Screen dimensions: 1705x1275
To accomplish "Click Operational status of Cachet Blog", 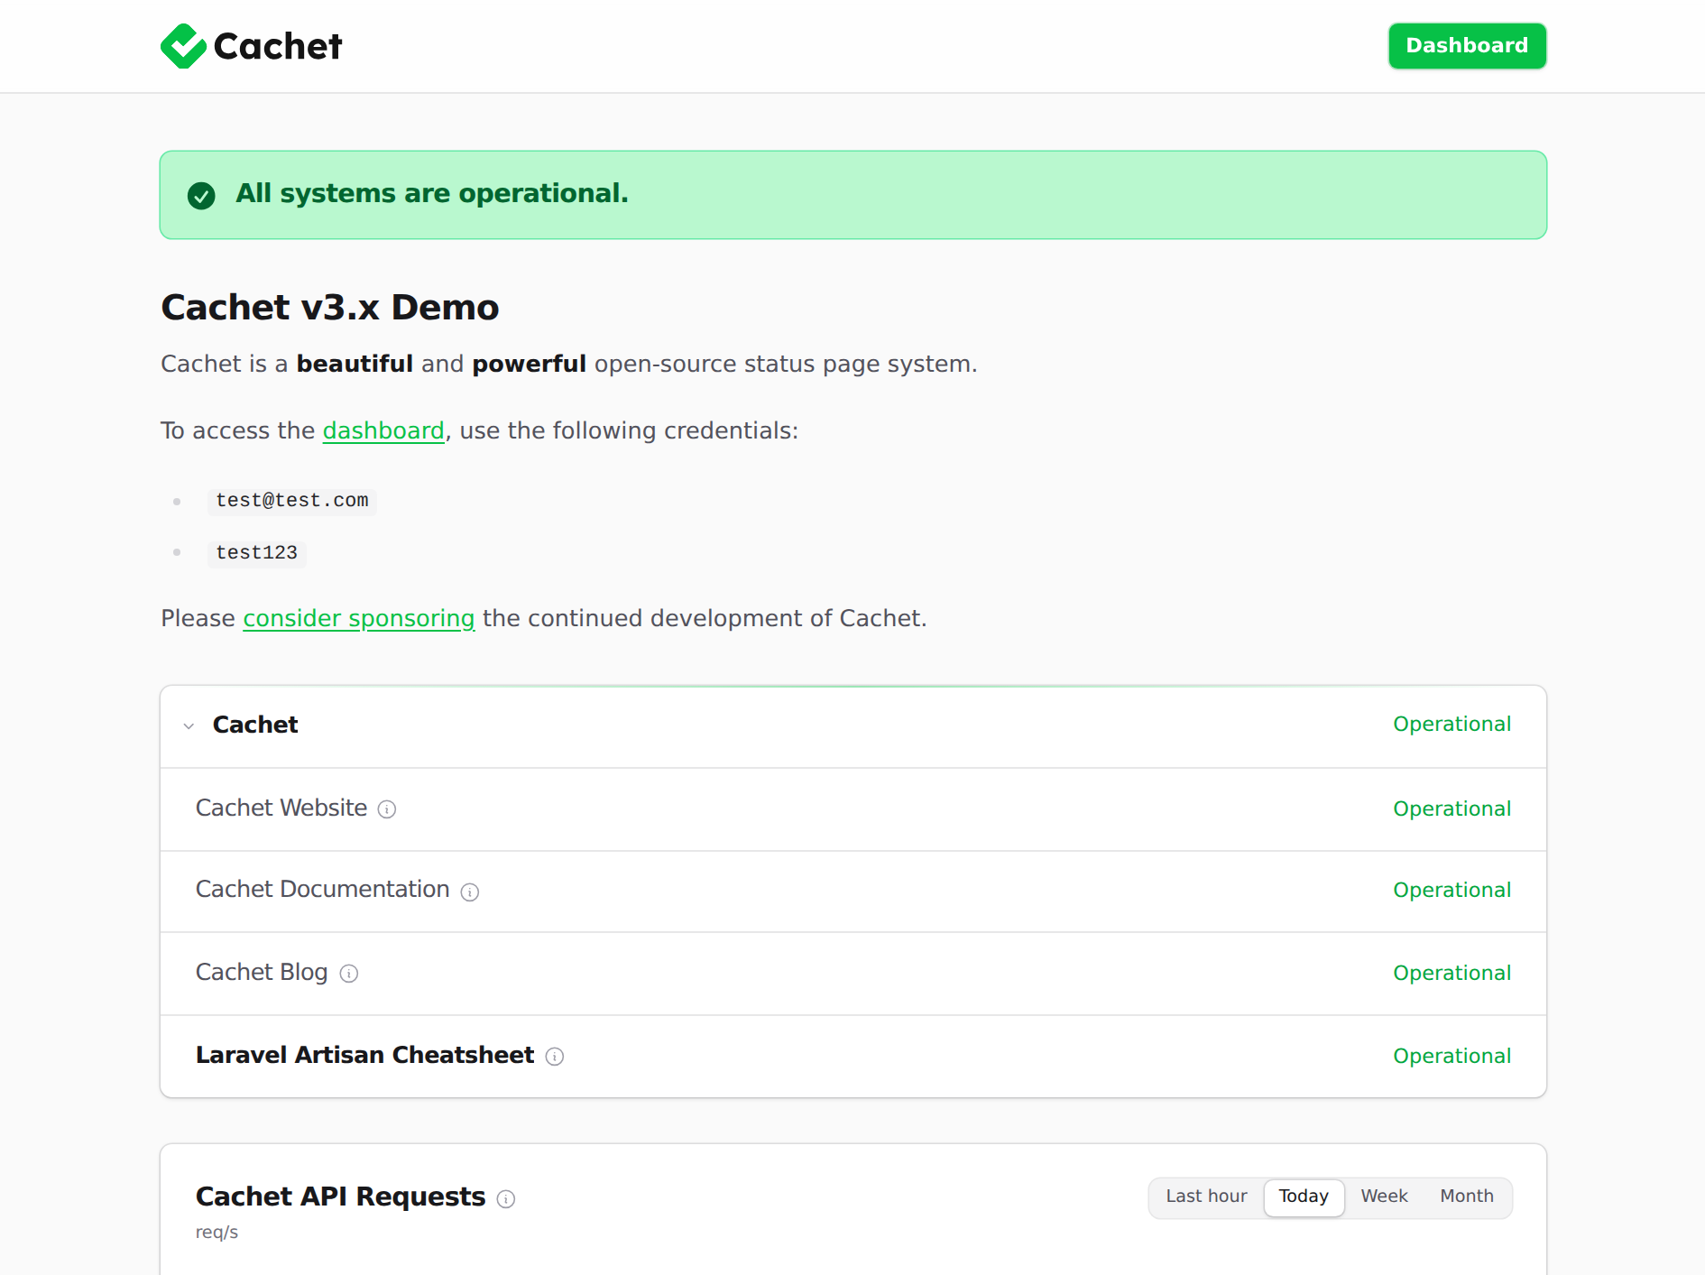I will [x=1452, y=973].
